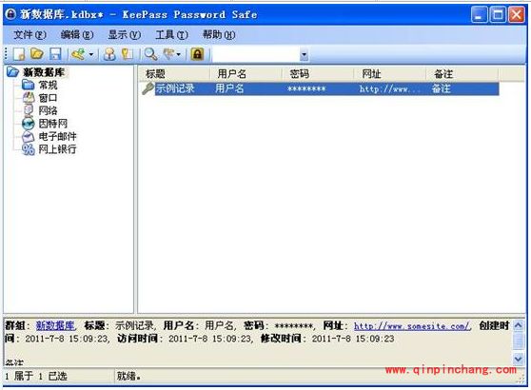Open the 帮助(H) menu

(x=219, y=35)
